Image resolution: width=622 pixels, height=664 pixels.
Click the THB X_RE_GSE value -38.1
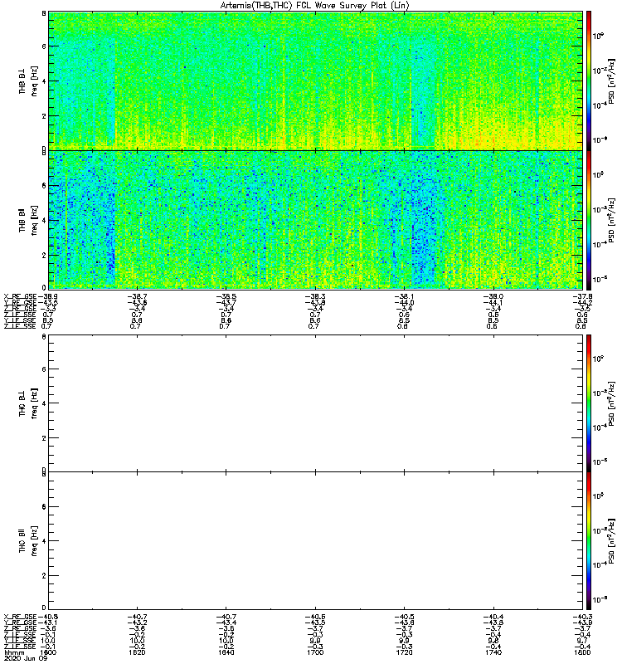coord(405,296)
